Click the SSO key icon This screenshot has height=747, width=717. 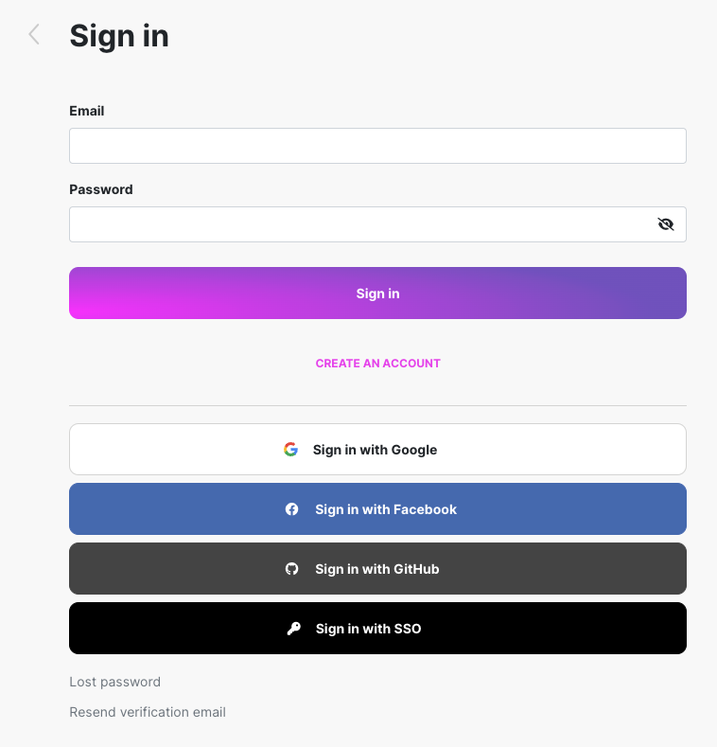293,629
